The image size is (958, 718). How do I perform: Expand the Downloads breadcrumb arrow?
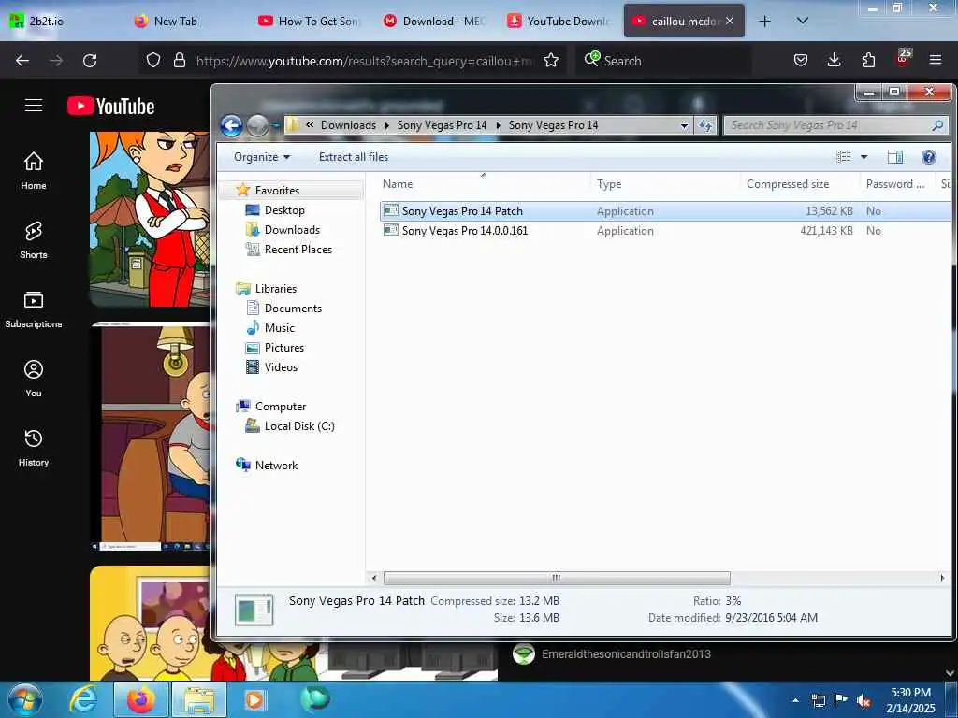(x=386, y=126)
